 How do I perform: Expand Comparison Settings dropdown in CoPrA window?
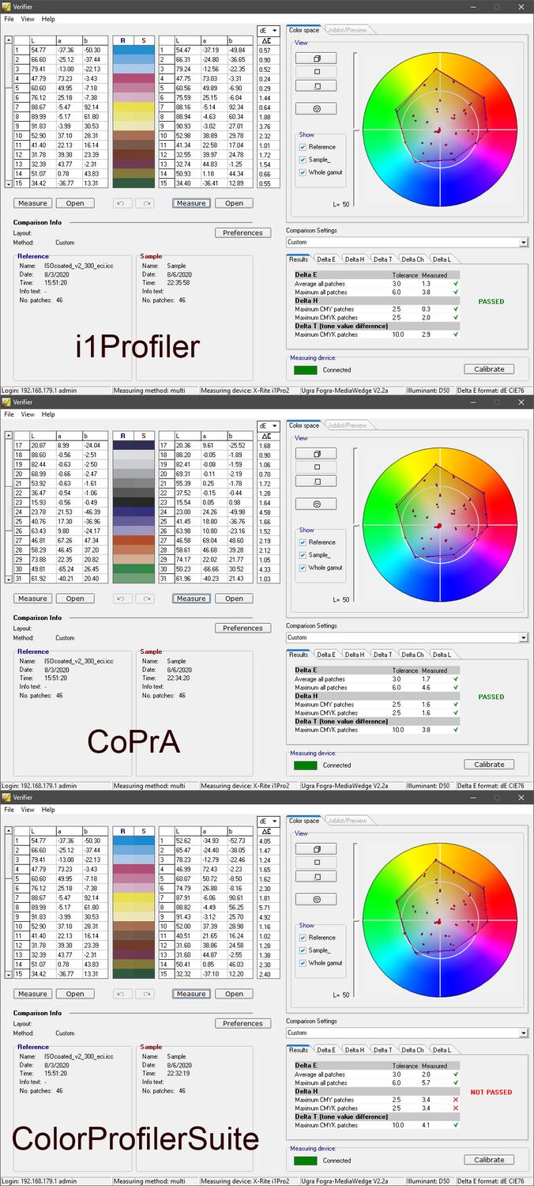pyautogui.click(x=407, y=638)
